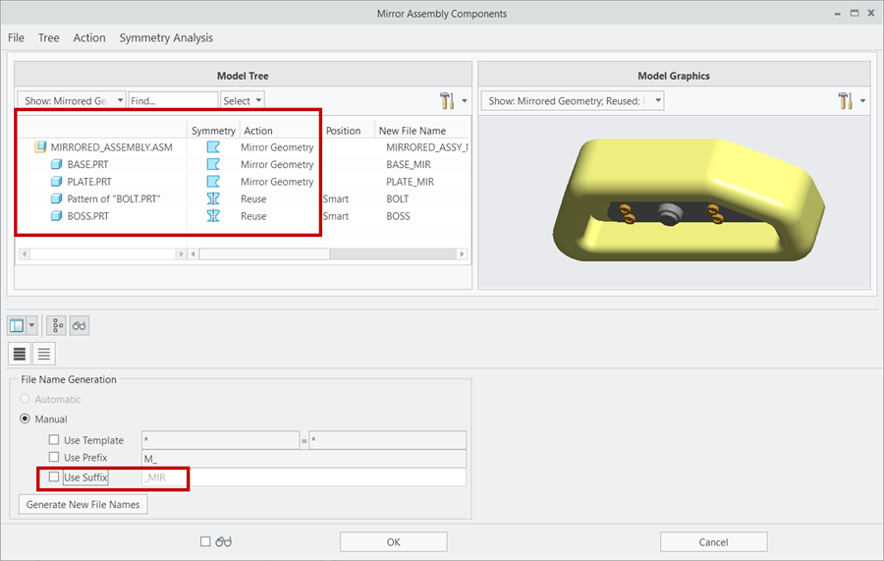Image resolution: width=884 pixels, height=561 pixels.
Task: Click the layout panel icon below Model Tree
Action: pos(18,325)
